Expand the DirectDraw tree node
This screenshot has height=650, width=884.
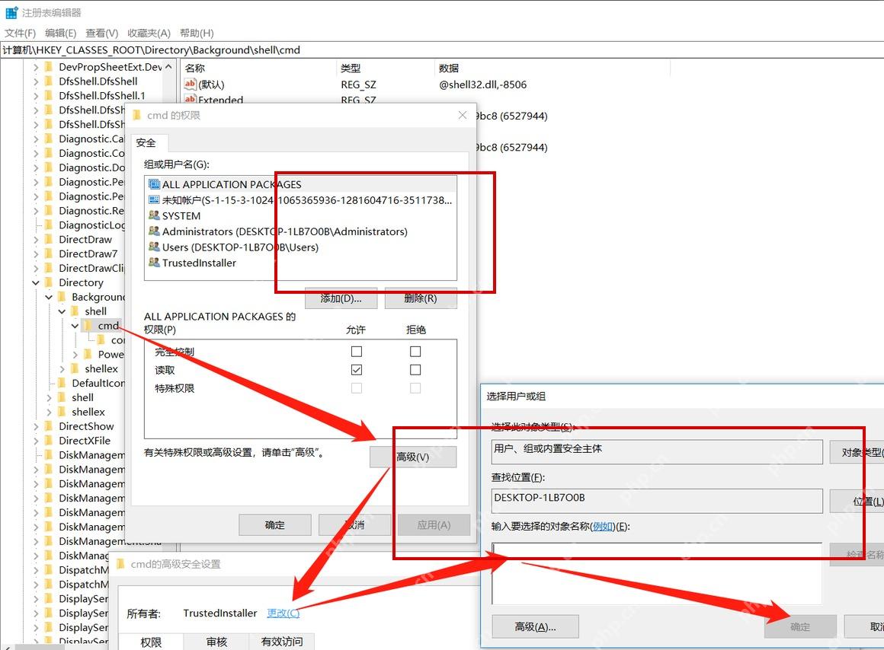click(x=36, y=240)
